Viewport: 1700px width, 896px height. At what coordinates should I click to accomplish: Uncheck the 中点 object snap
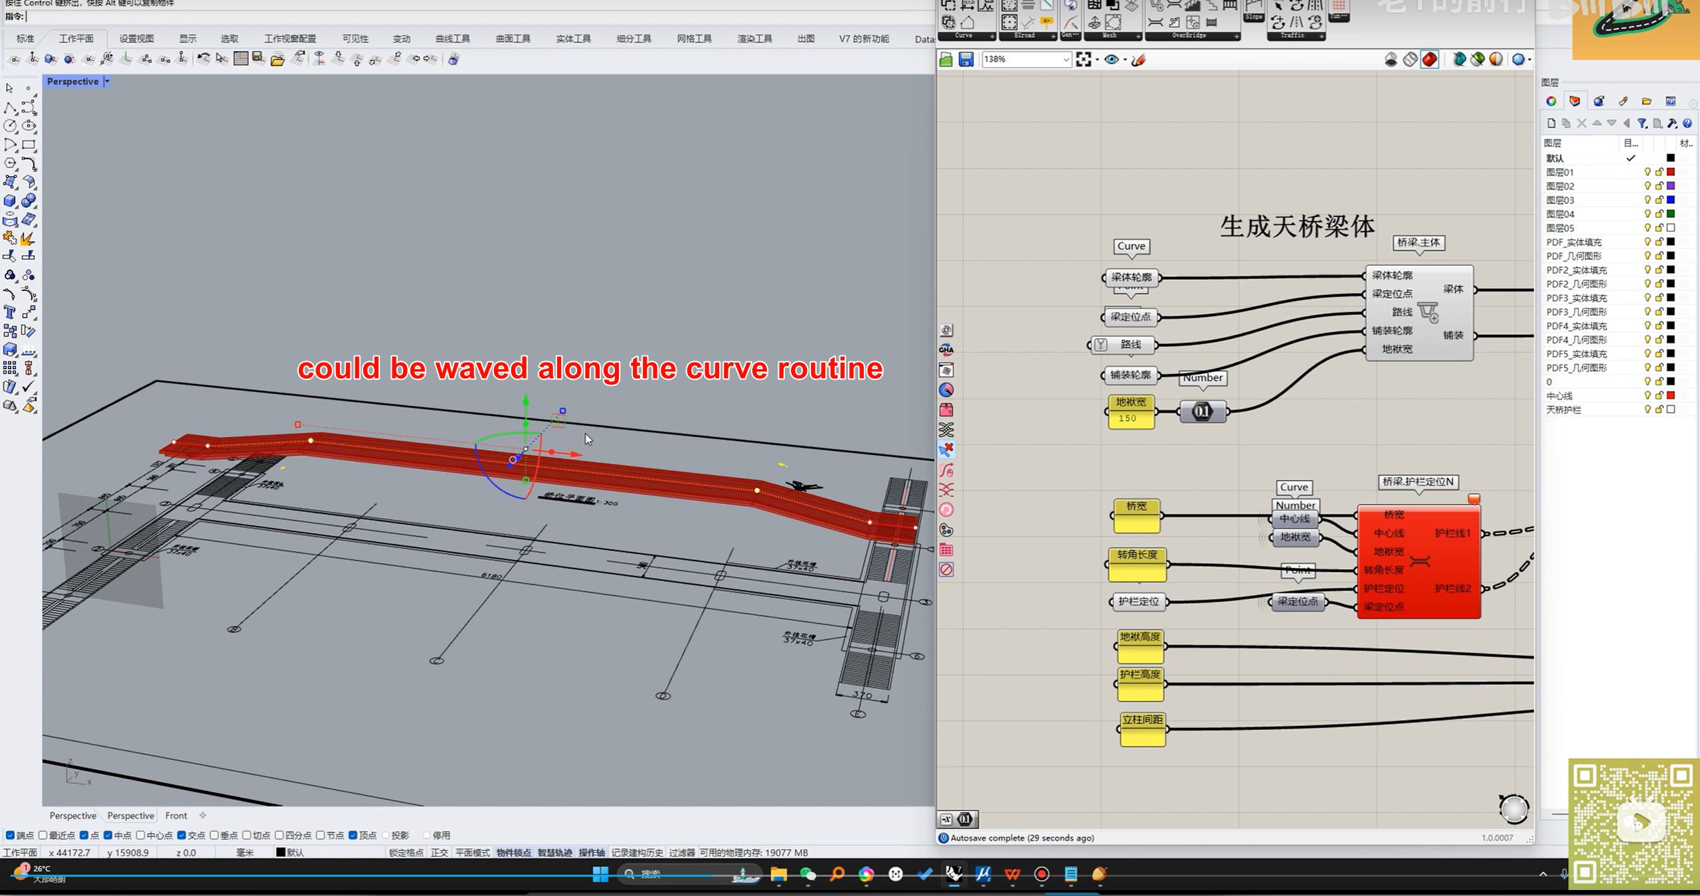(108, 835)
